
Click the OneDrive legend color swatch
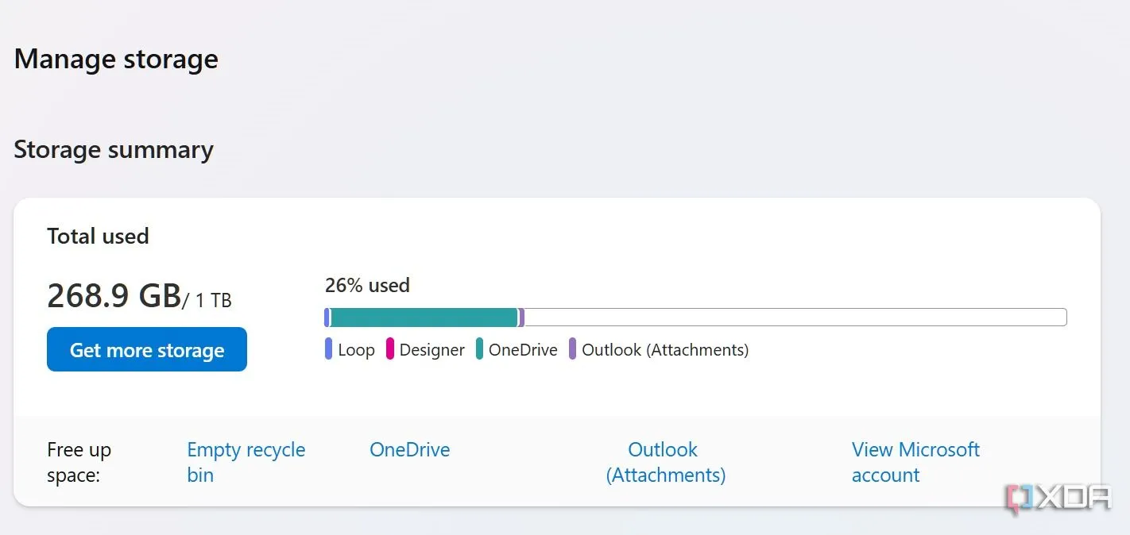479,349
